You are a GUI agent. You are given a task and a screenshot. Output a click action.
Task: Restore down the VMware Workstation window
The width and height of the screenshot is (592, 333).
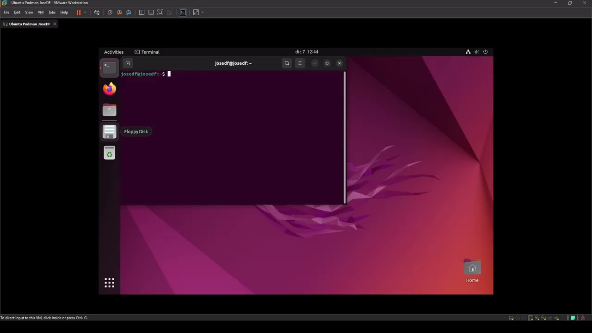pyautogui.click(x=570, y=3)
